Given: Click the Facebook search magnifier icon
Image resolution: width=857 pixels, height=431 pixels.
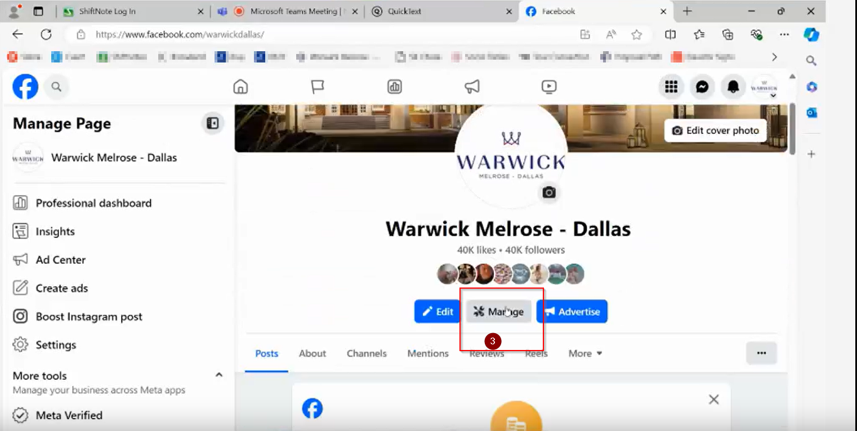Looking at the screenshot, I should click(56, 87).
